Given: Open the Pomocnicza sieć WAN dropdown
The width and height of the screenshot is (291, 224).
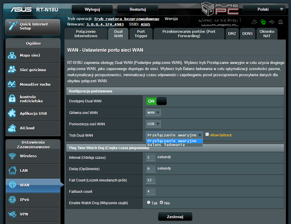Looking at the screenshot, I should [153, 124].
